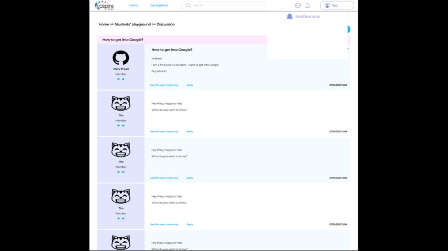Image resolution: width=448 pixels, height=251 pixels.
Task: Click the first Tim cat avatar
Action: pos(121,104)
